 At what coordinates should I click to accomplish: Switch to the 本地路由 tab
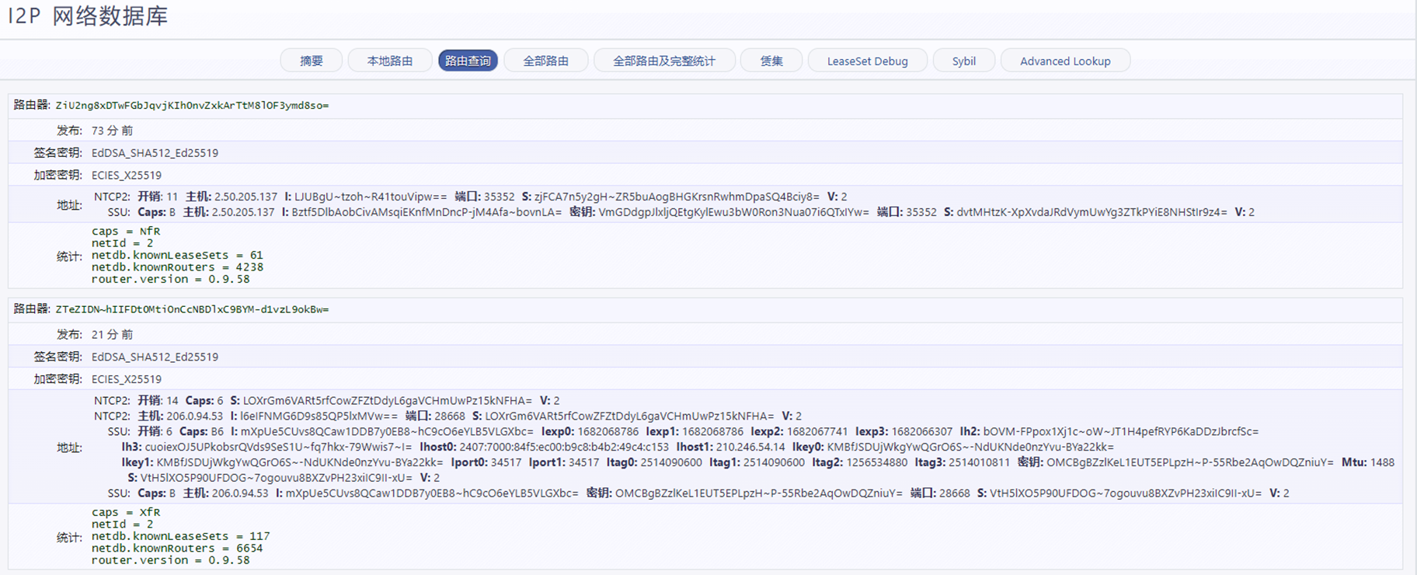[x=390, y=61]
